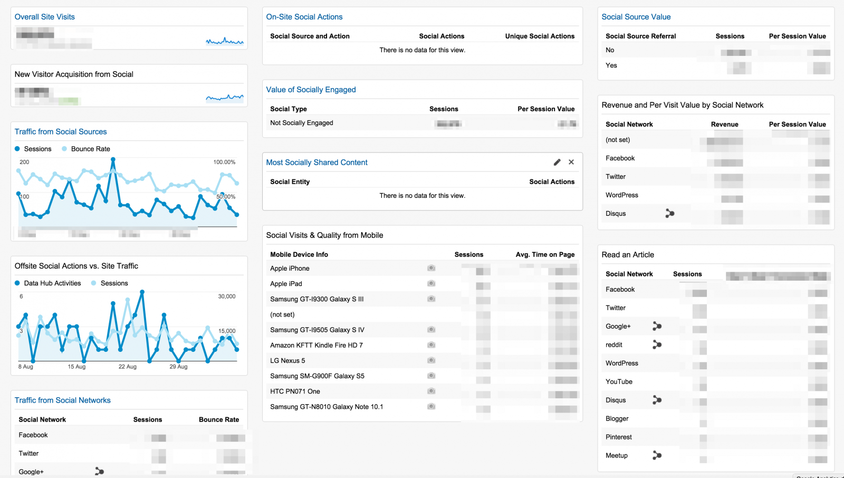Click the social hub icon beside Meetup
Image resolution: width=844 pixels, height=478 pixels.
[x=657, y=456]
